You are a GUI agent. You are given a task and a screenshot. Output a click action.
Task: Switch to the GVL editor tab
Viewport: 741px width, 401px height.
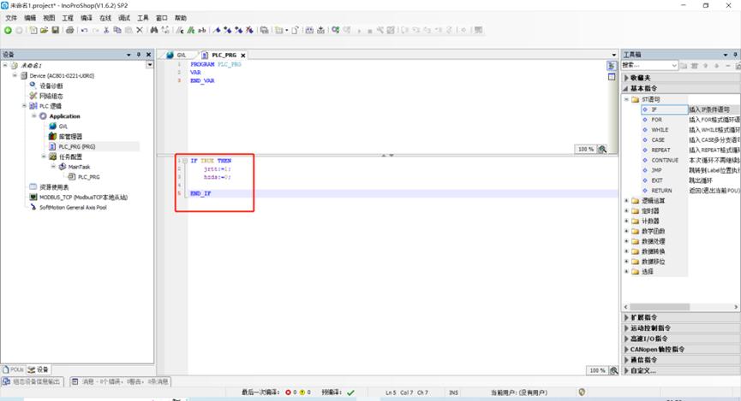pyautogui.click(x=176, y=55)
